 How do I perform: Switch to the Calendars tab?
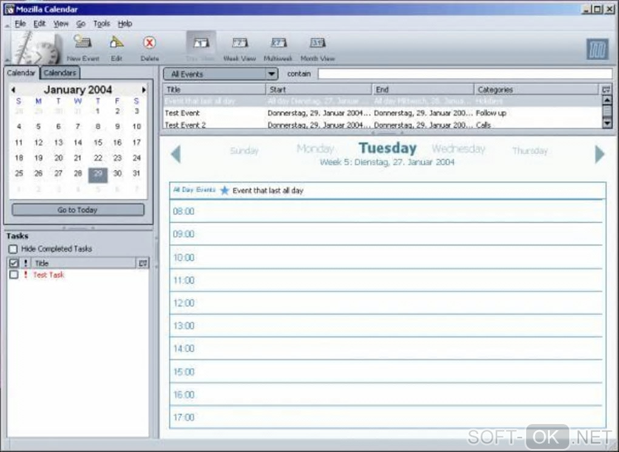pos(60,73)
